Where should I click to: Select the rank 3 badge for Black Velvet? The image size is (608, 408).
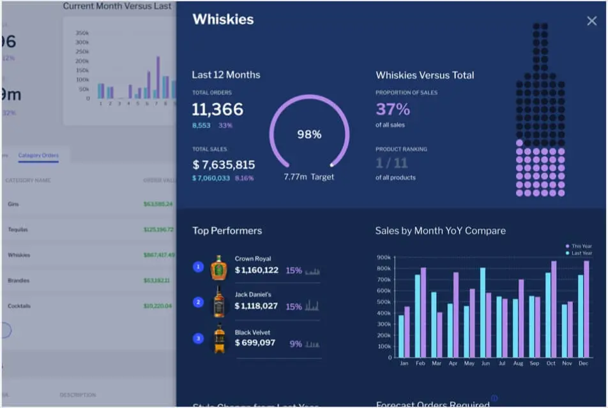pyautogui.click(x=198, y=339)
